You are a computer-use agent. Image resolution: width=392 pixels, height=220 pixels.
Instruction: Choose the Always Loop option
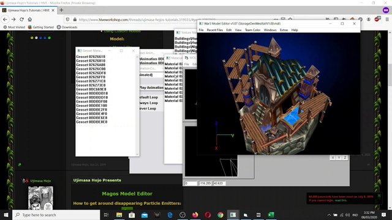(x=148, y=103)
